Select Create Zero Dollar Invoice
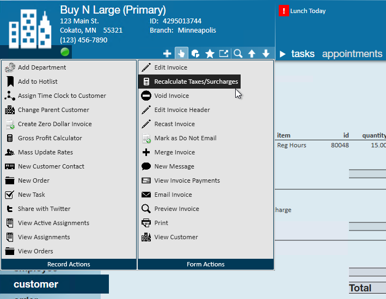The height and width of the screenshot is (299, 386). pyautogui.click(x=69, y=124)
